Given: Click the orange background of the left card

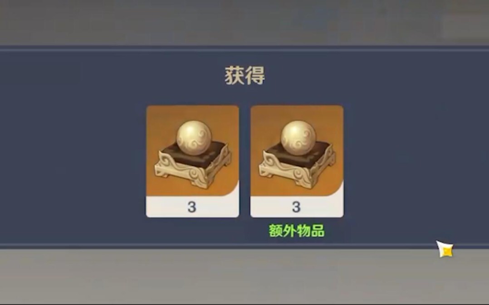Looking at the screenshot, I should [x=159, y=121].
